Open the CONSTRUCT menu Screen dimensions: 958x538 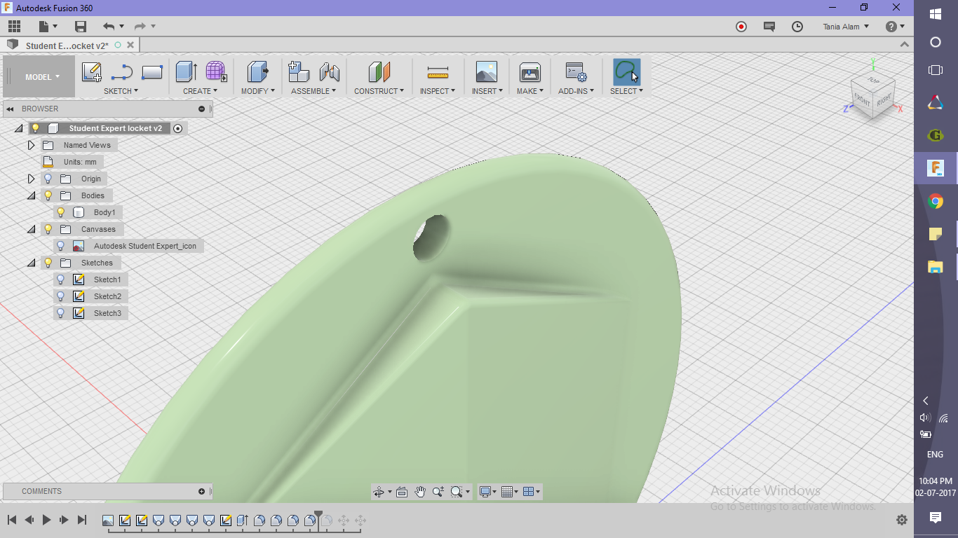coord(379,91)
